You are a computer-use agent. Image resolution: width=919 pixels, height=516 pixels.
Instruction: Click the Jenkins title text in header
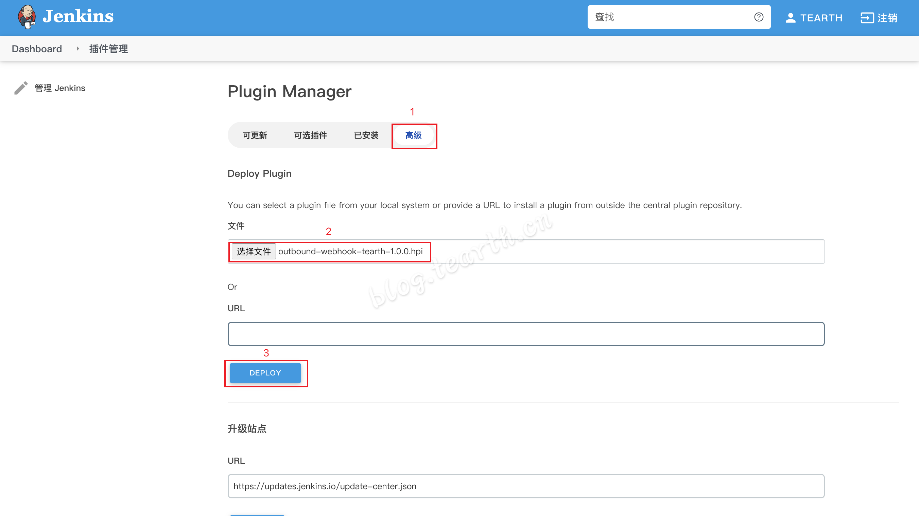[x=78, y=16]
